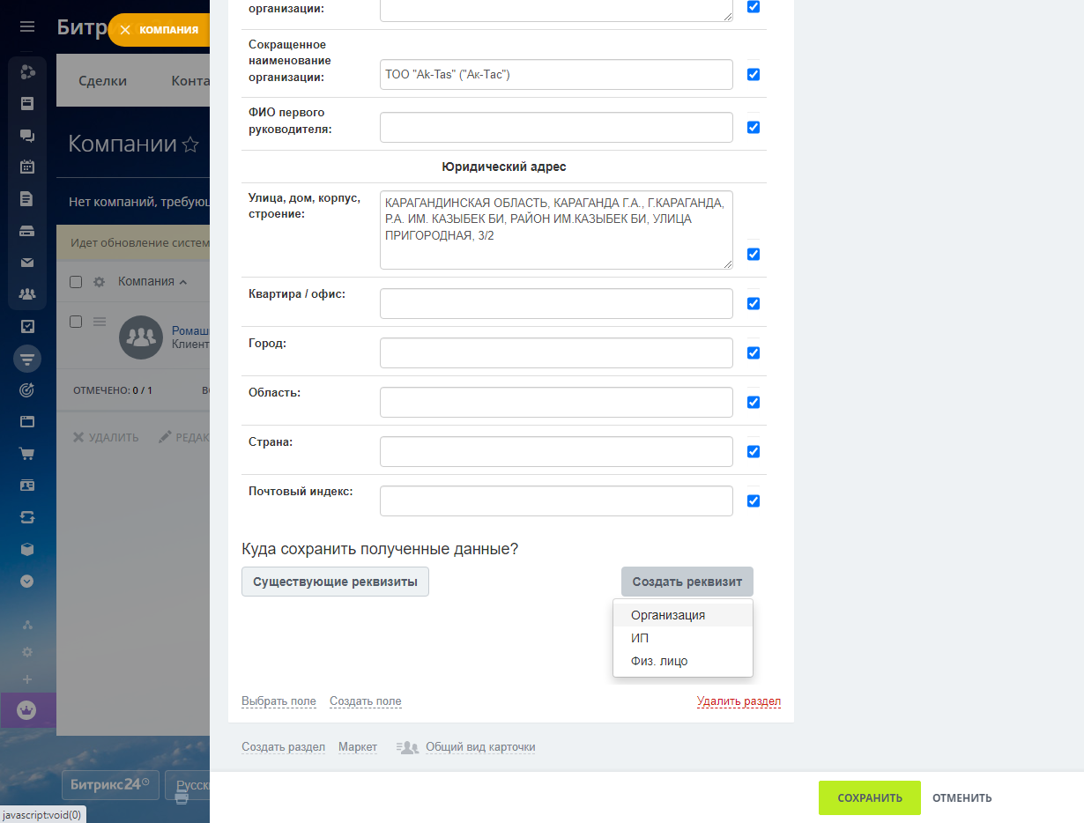Expand more sidebar items with down chevron

(x=27, y=581)
